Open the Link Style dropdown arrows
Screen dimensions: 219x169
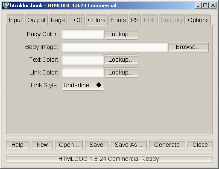99,85
